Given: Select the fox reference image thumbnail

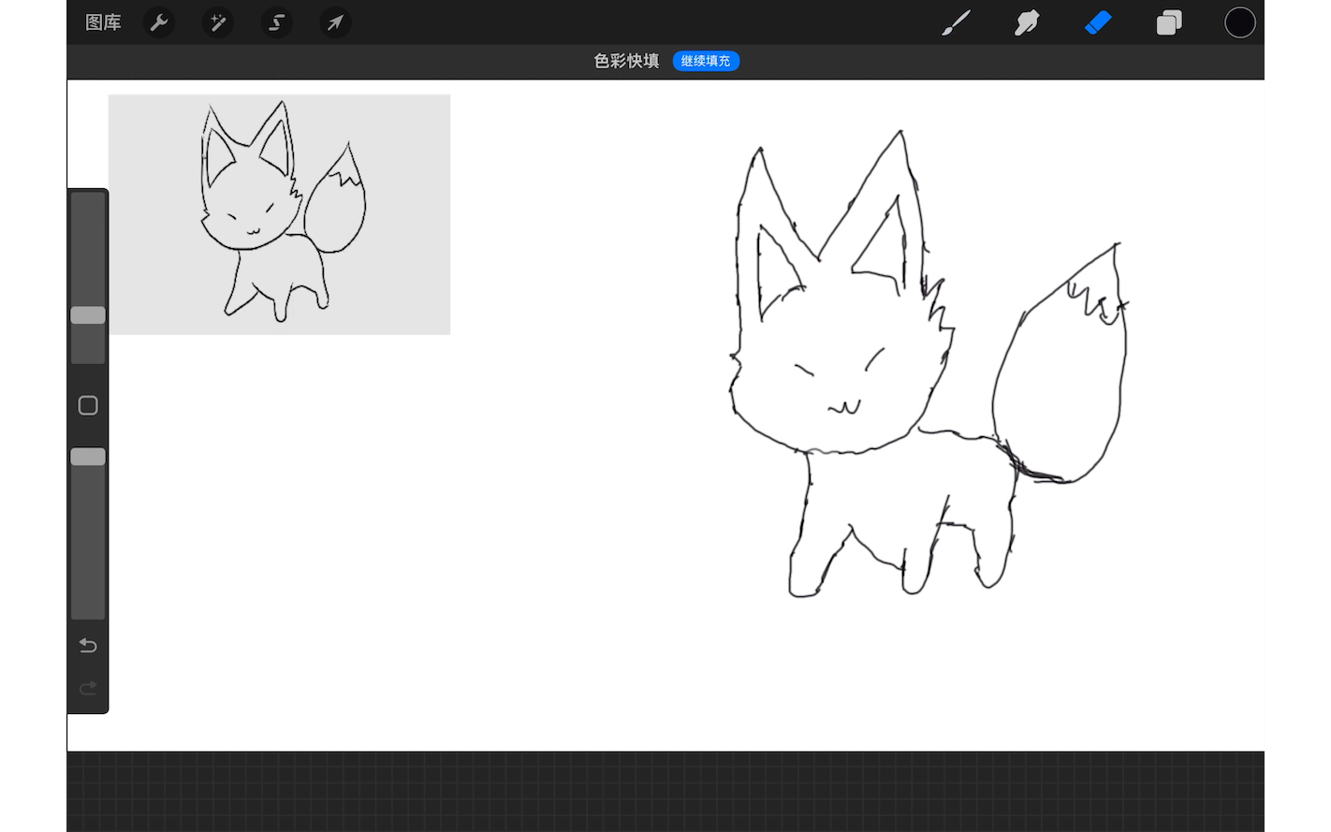Looking at the screenshot, I should 279,214.
